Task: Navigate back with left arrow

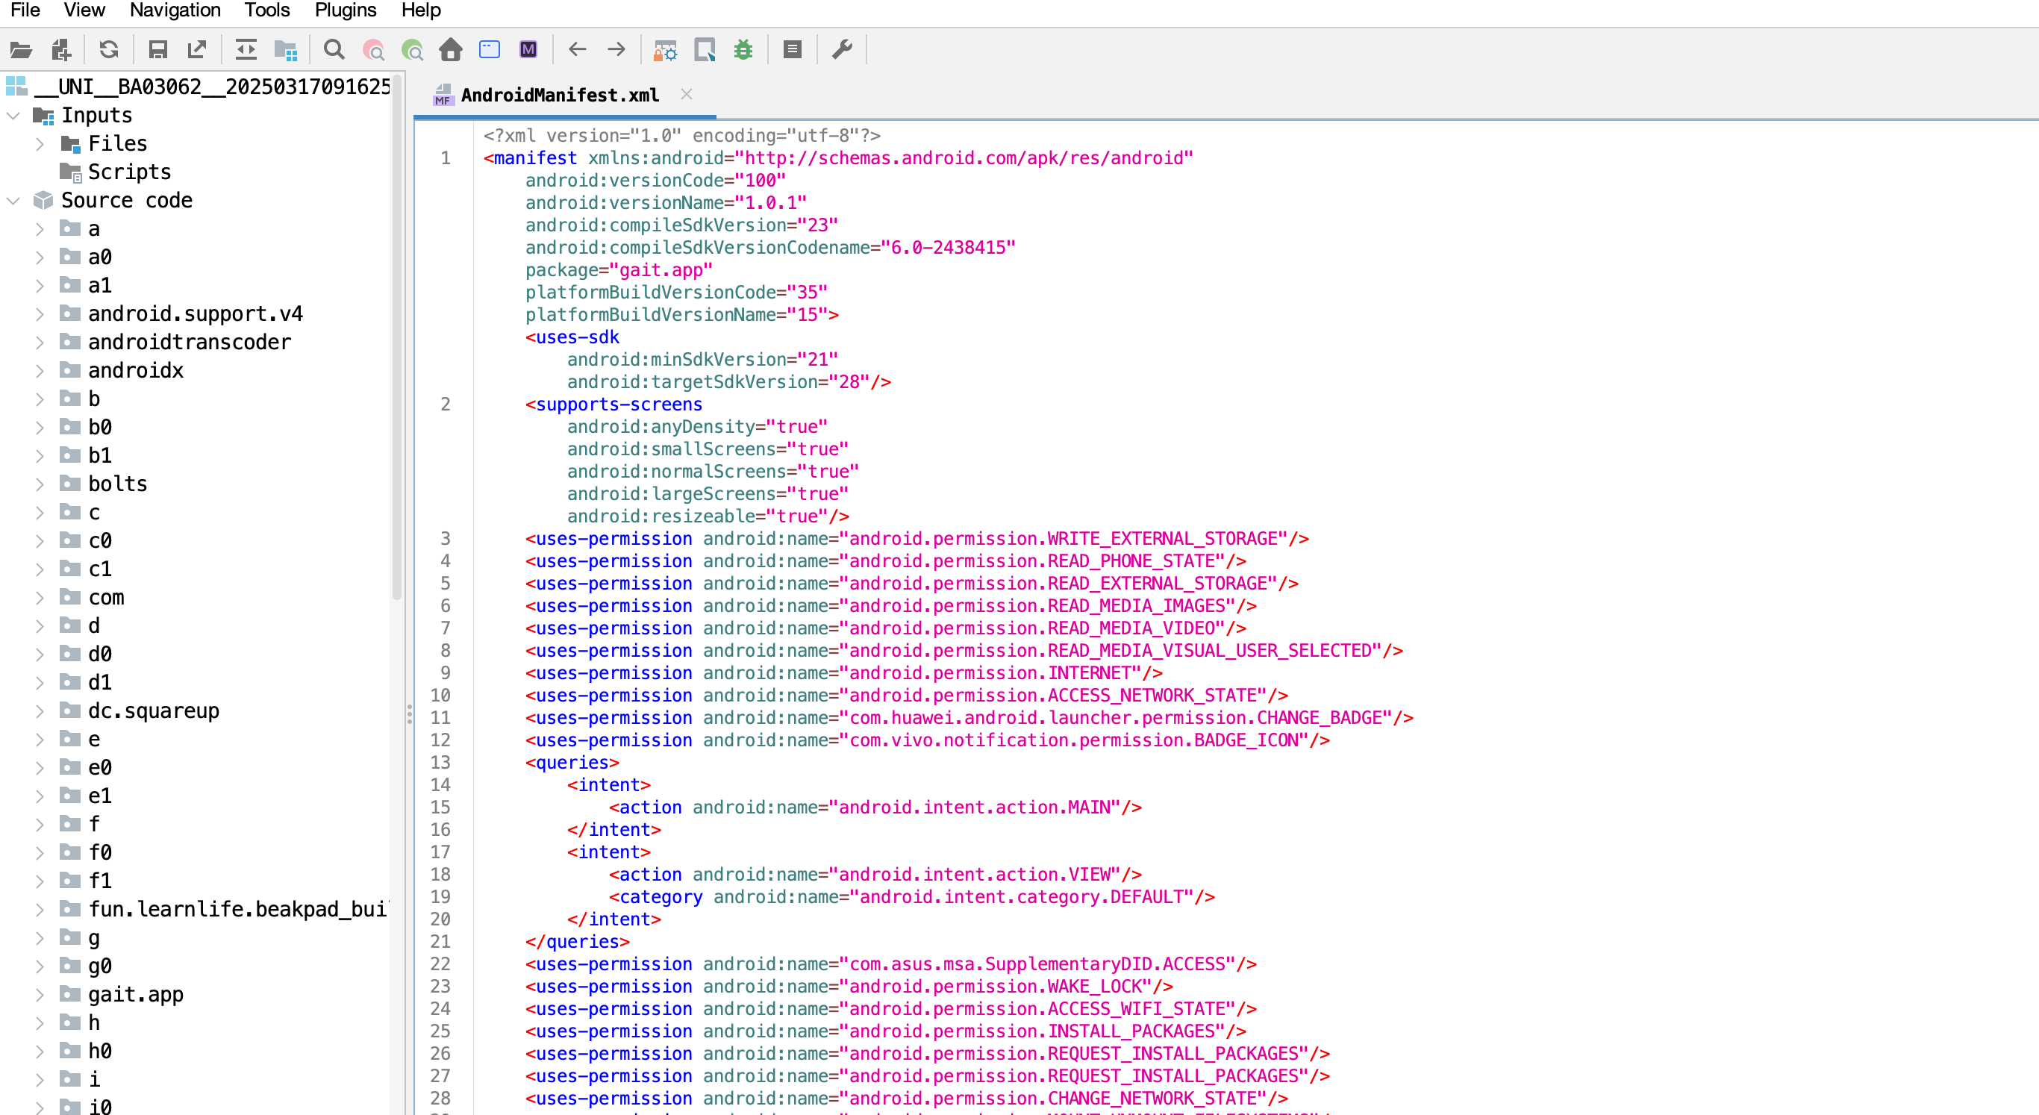Action: pos(578,50)
